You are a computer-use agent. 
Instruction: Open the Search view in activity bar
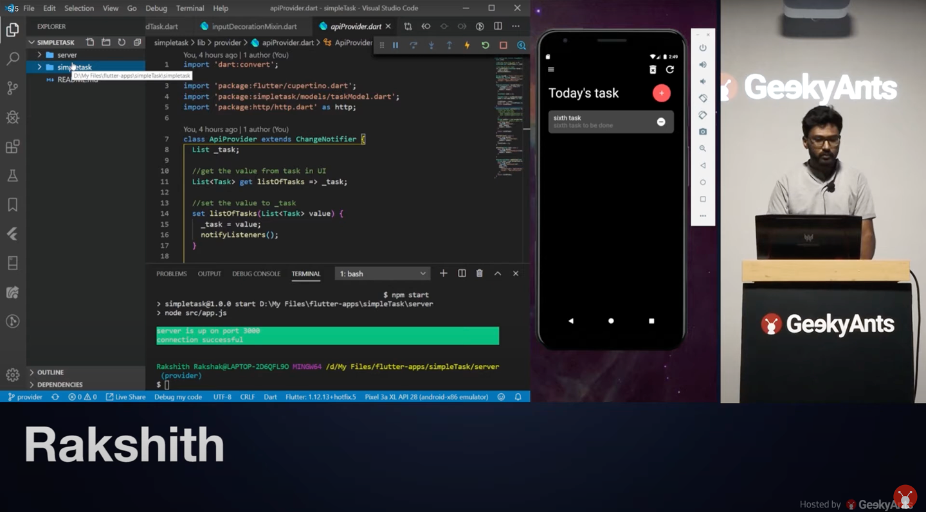coord(13,59)
